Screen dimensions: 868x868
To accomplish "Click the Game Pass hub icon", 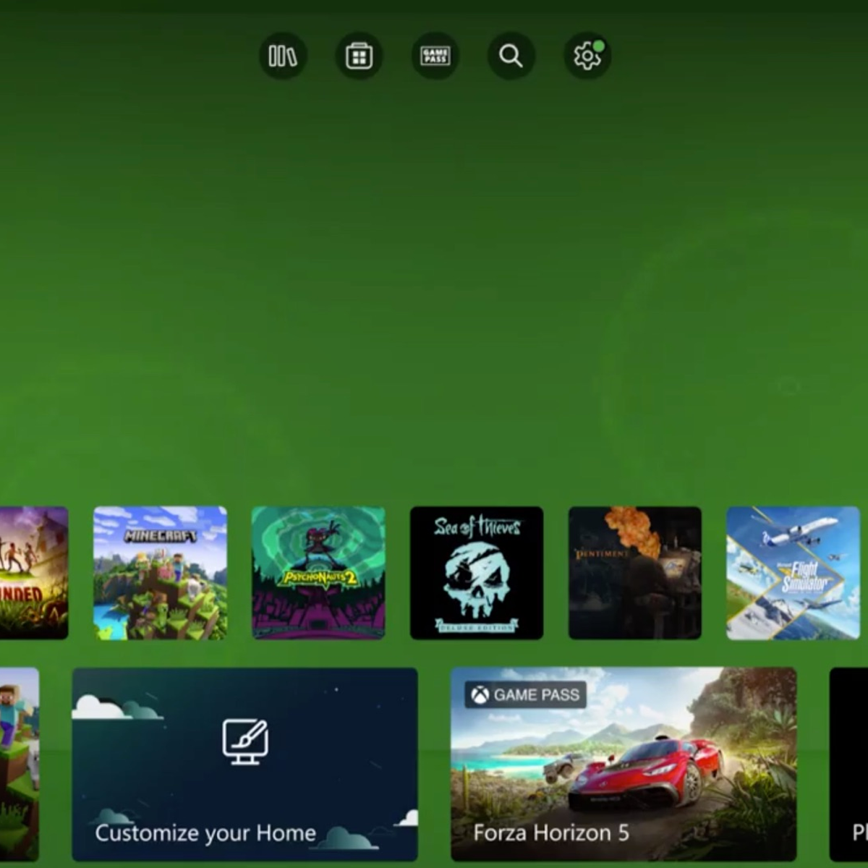I will coord(435,56).
